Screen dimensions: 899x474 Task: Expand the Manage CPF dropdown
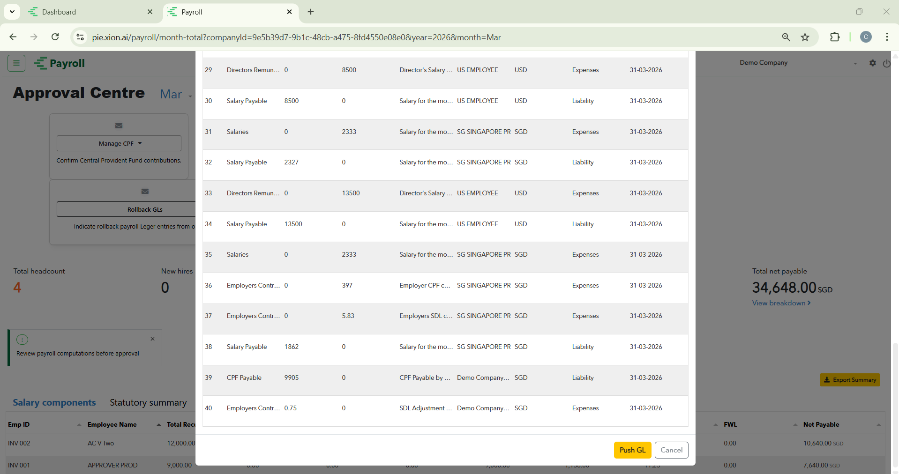119,143
